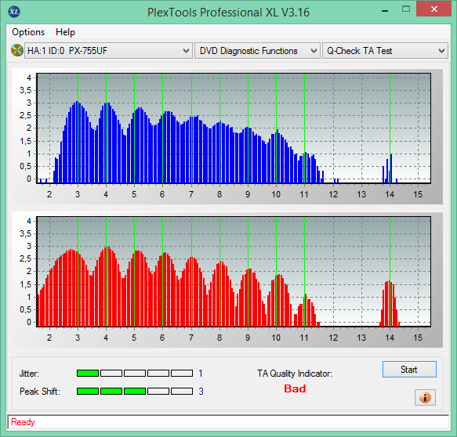Click the Ready status bar field

tap(228, 422)
